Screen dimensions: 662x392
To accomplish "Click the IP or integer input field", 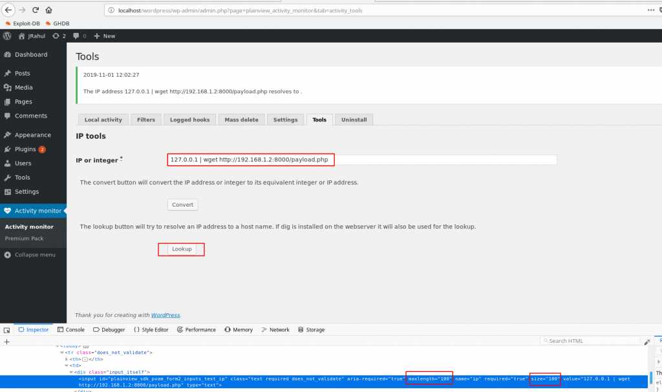I will 362,160.
